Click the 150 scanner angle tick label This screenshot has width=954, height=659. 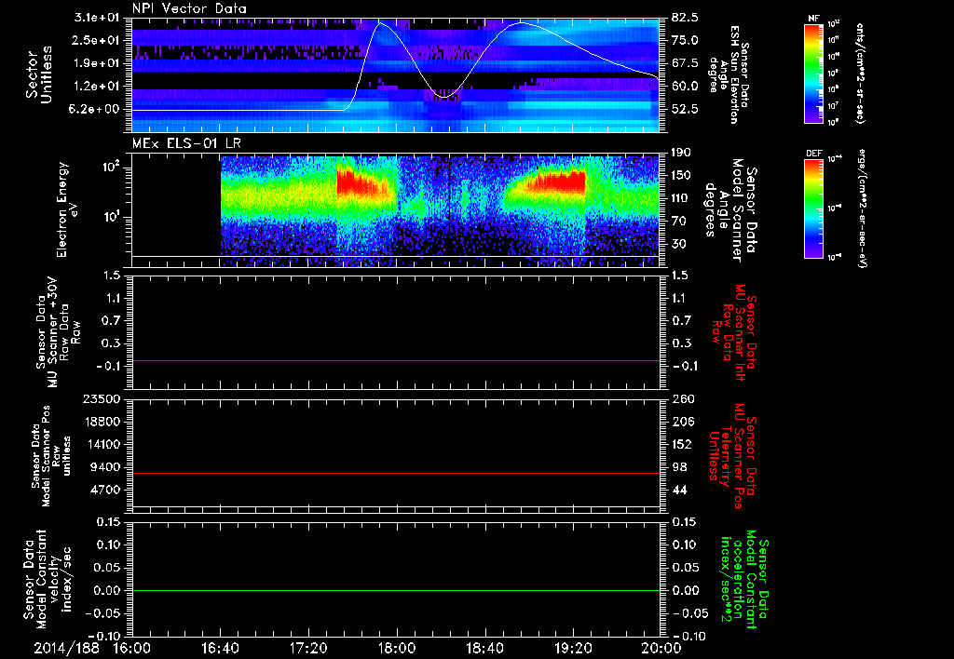[x=682, y=176]
